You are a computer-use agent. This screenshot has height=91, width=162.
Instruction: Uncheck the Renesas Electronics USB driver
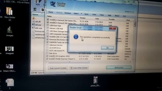click(x=48, y=39)
